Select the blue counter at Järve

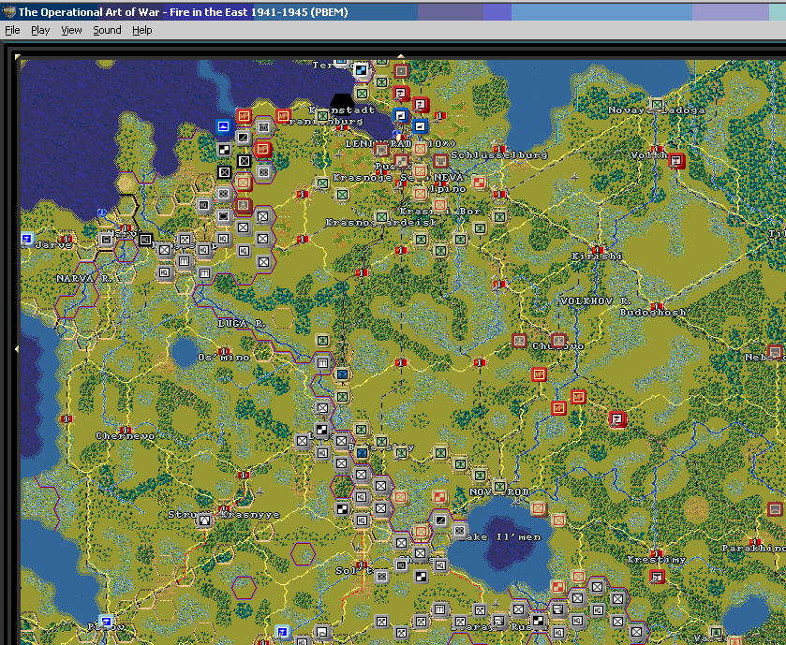[27, 239]
